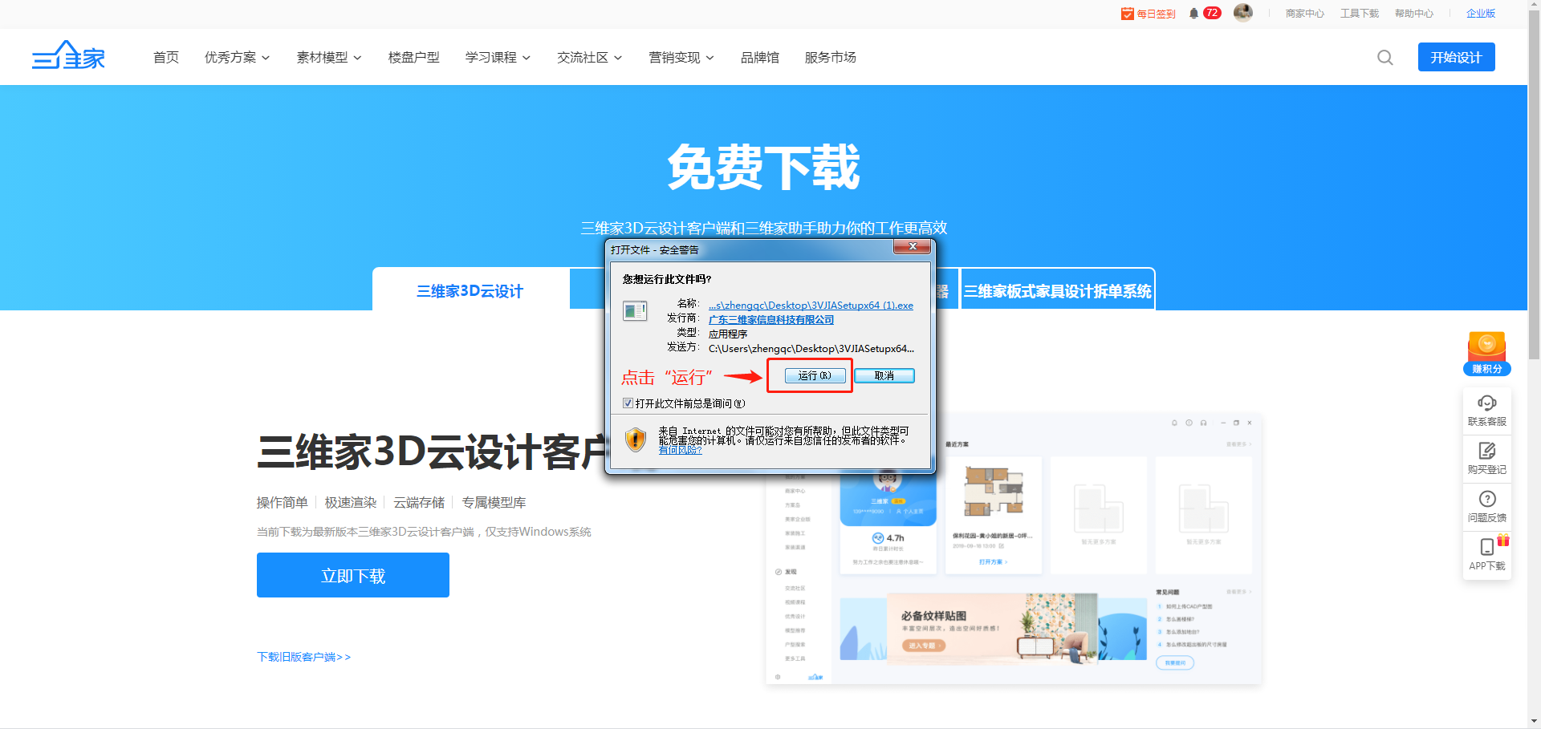
Task: Expand the 素材模型 dropdown menu
Action: tap(329, 58)
